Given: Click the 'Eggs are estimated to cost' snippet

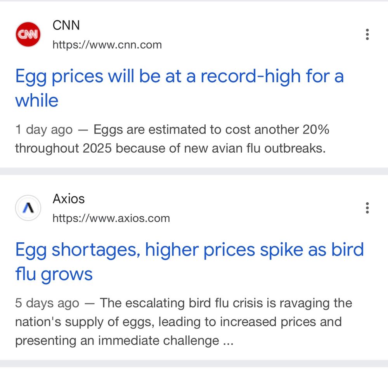Looking at the screenshot, I should tap(172, 139).
